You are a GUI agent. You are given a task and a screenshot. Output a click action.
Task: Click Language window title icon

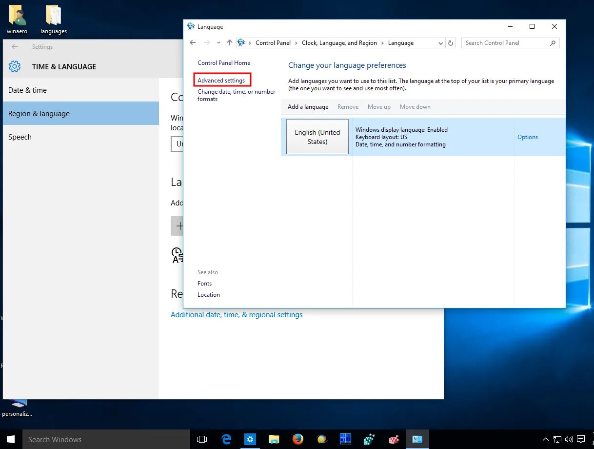point(191,27)
